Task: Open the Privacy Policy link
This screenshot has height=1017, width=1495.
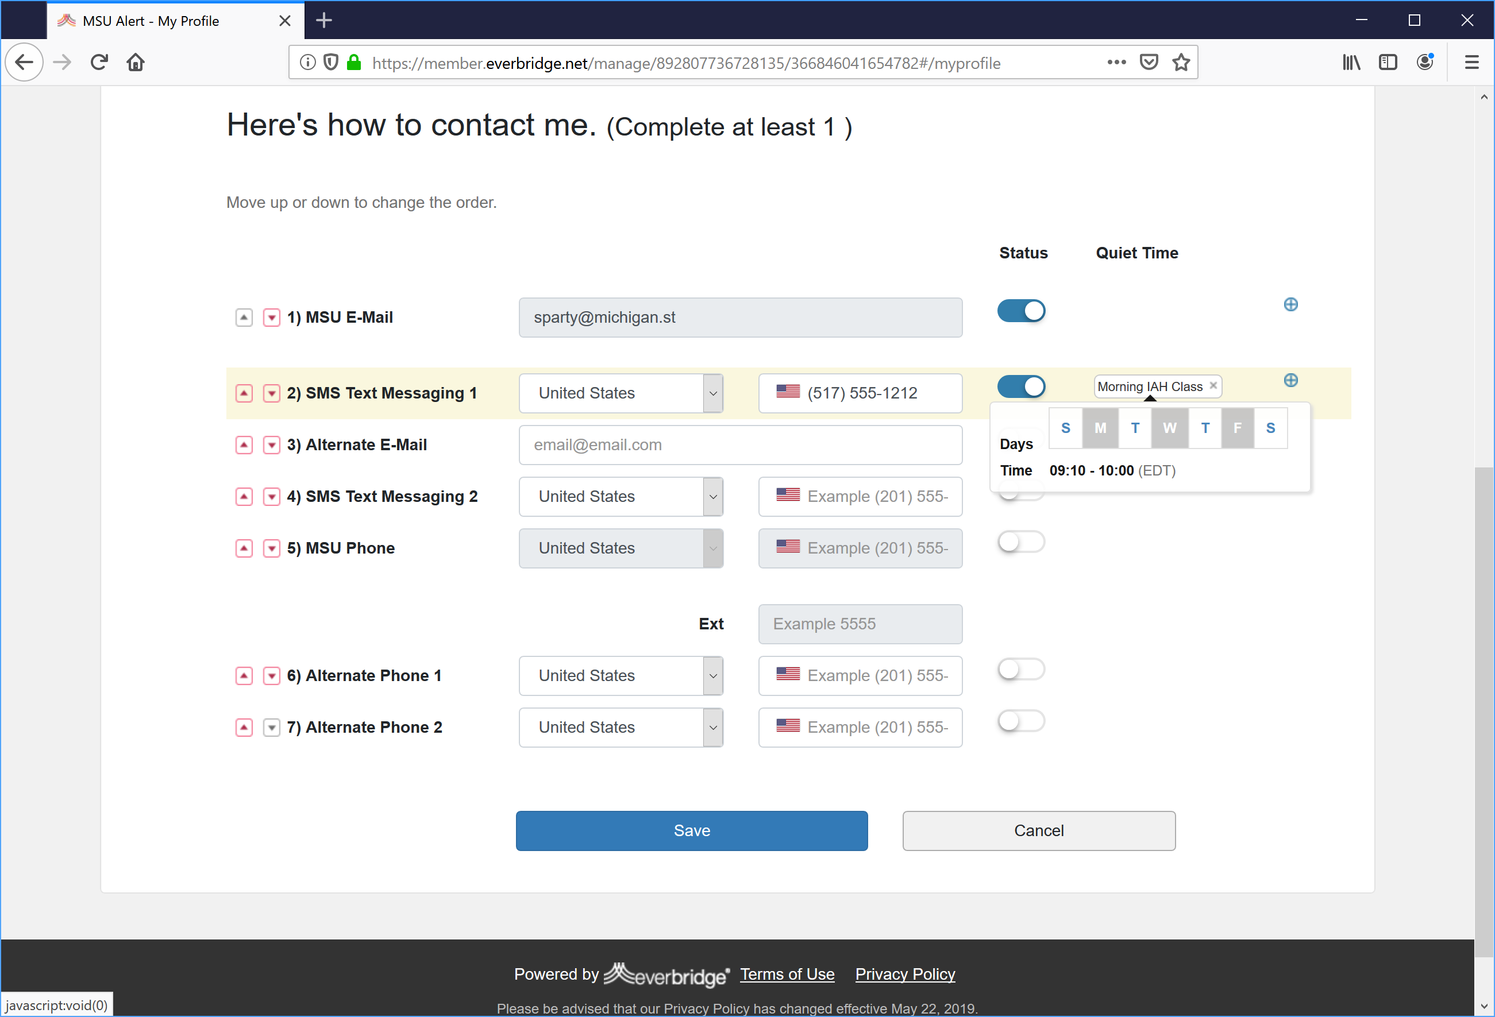Action: [905, 975]
